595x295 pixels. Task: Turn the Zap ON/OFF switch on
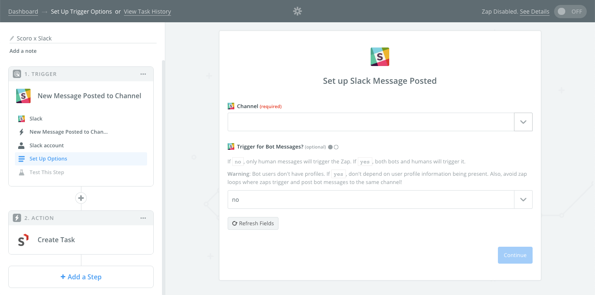click(571, 12)
